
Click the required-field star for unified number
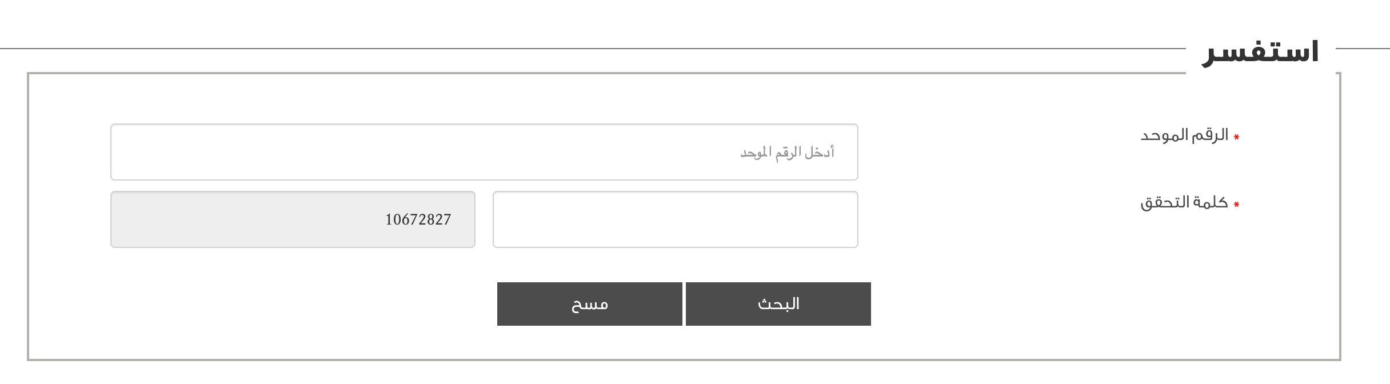(x=1236, y=137)
